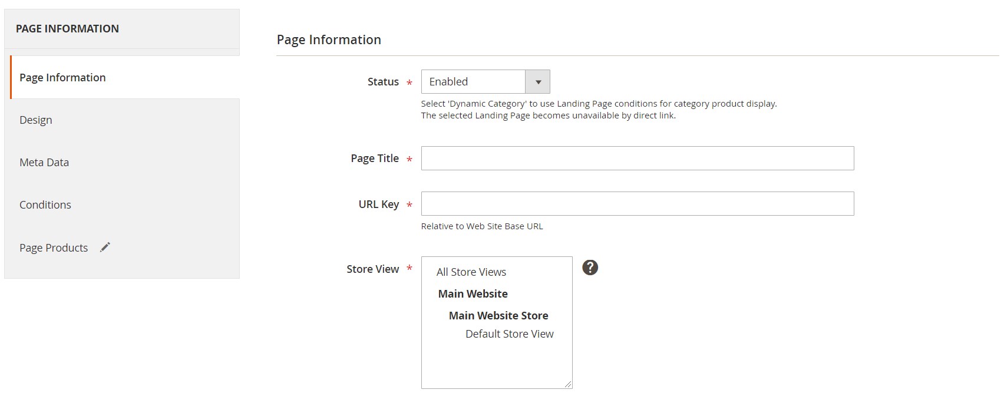Open the Page Information tab in sidebar
This screenshot has height=396, width=1004.
point(125,77)
